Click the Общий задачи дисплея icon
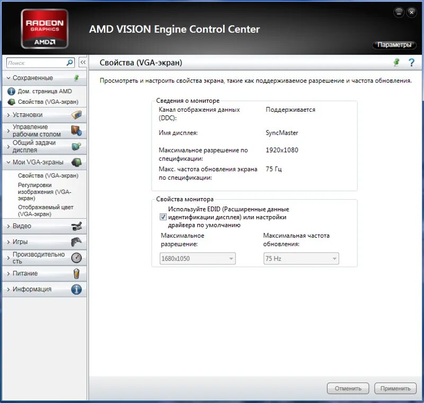424x403 pixels. (x=76, y=146)
